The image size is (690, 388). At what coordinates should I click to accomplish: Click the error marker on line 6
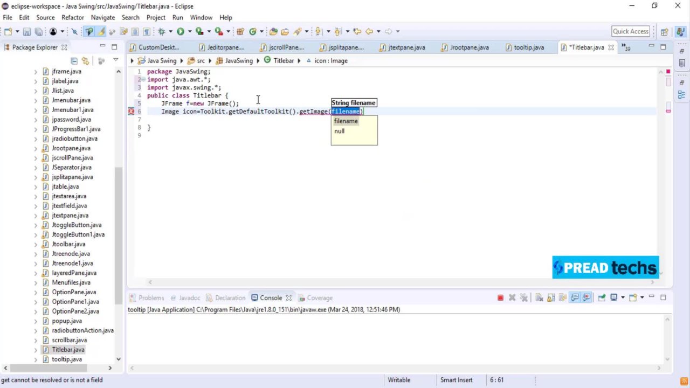point(131,112)
